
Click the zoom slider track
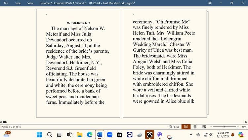point(225,127)
